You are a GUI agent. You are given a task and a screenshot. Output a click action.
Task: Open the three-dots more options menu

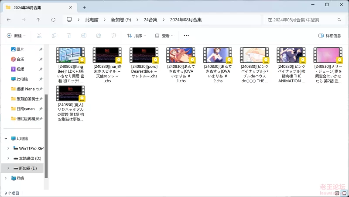[186, 36]
